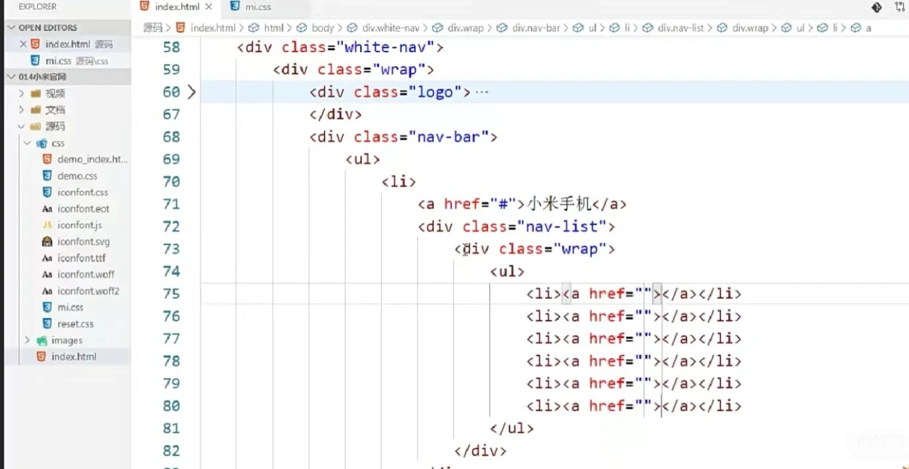Screen dimensions: 909x469
Task: Click the class="nav-bar" div on line 68
Action: (x=403, y=137)
